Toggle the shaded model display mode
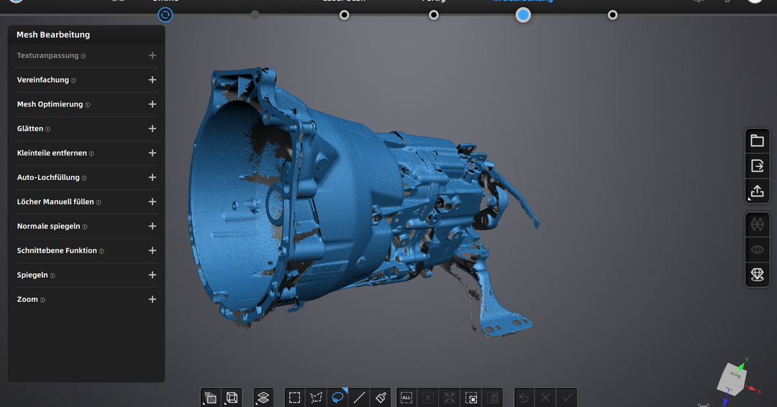777x407 pixels. pos(210,397)
